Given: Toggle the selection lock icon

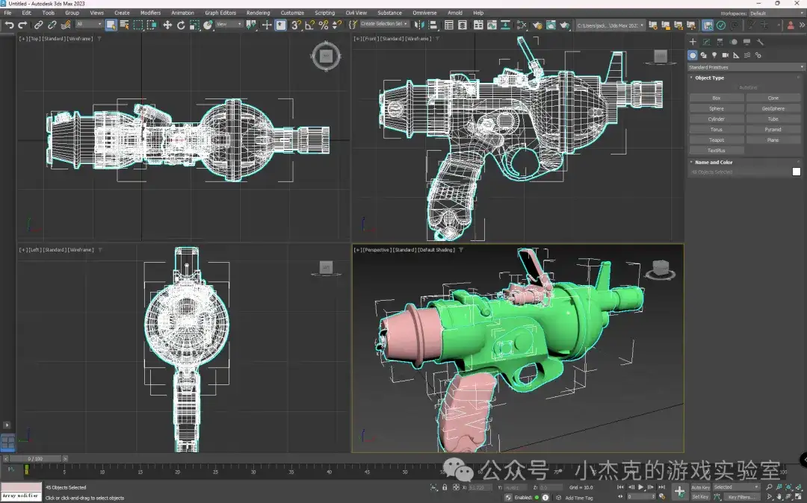Looking at the screenshot, I should (x=445, y=487).
